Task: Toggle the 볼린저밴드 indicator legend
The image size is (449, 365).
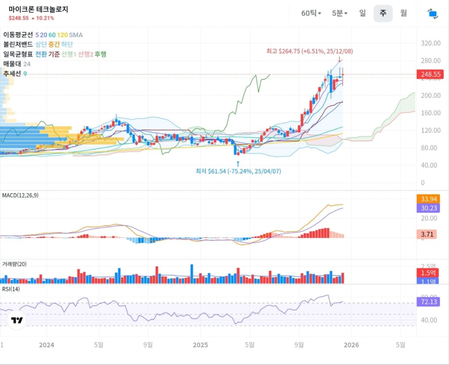Action: click(x=18, y=44)
